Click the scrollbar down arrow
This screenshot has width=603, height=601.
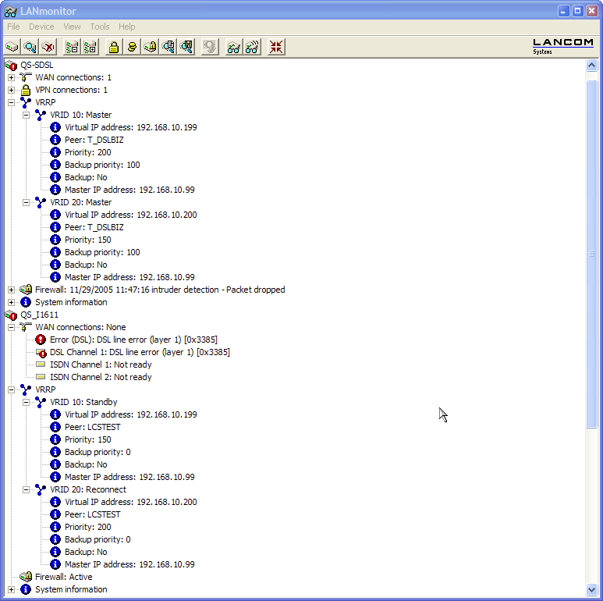(x=591, y=589)
